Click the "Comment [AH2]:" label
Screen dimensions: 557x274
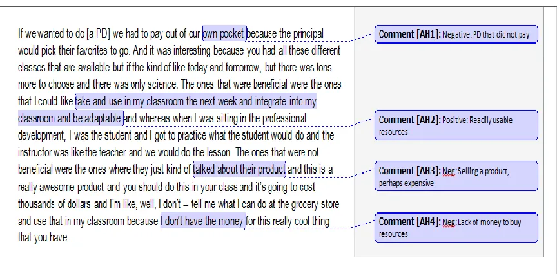click(x=409, y=120)
